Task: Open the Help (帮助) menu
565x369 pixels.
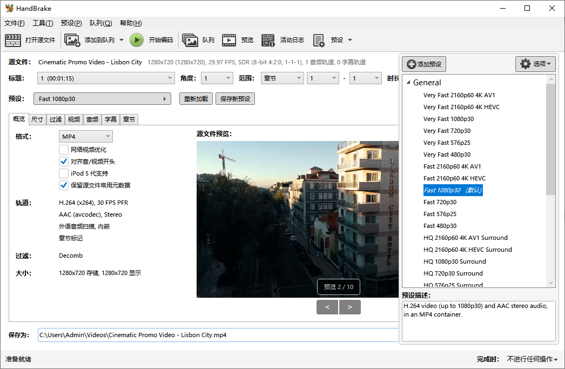Action: click(x=131, y=23)
